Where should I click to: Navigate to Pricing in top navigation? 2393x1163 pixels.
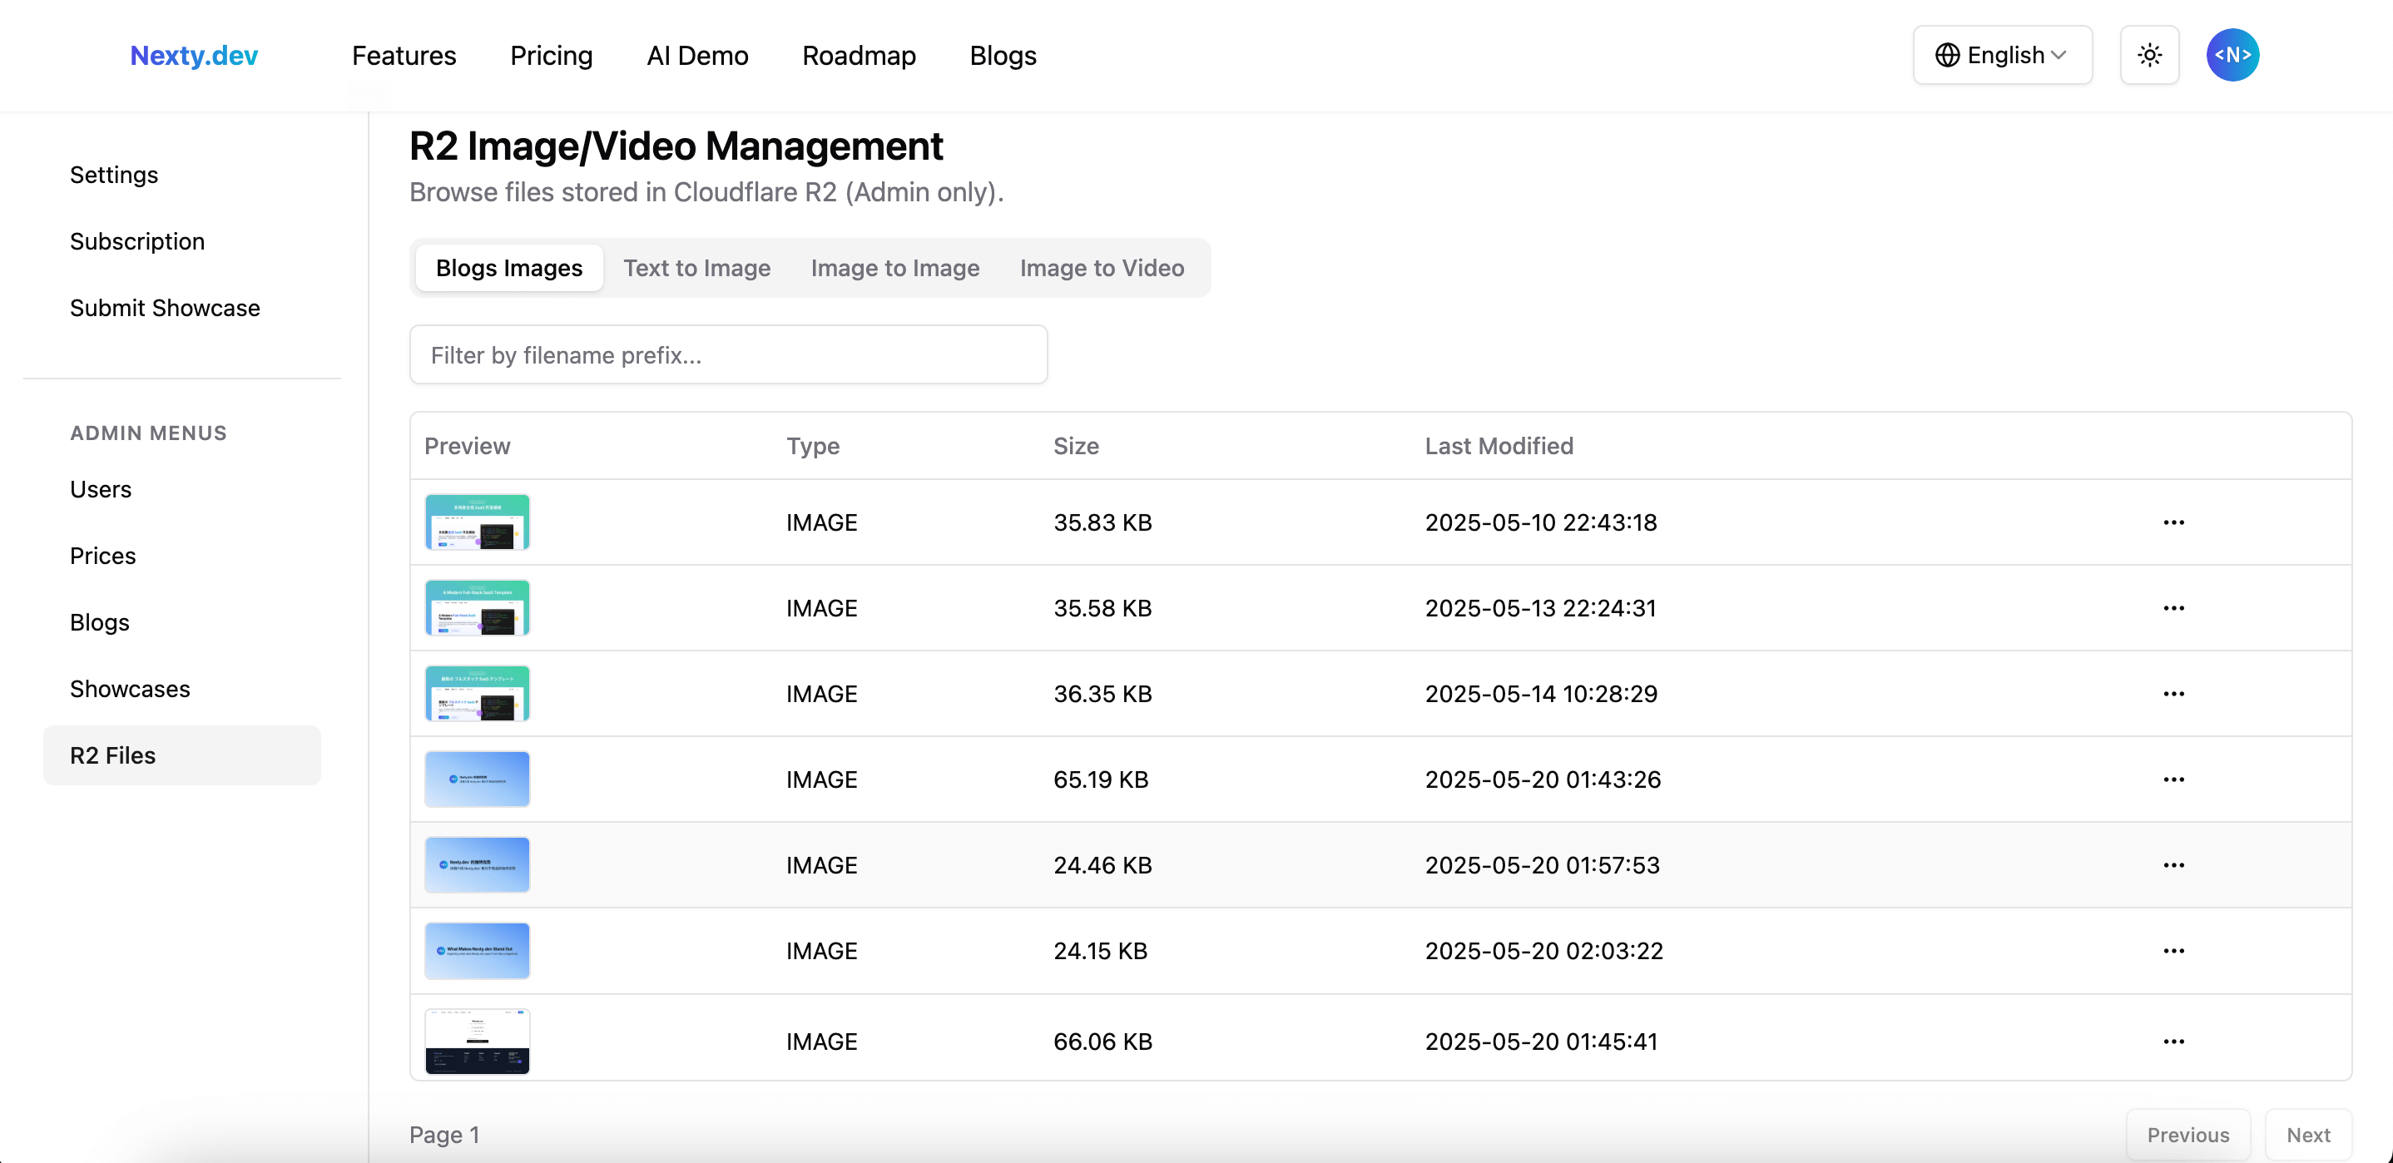(551, 56)
